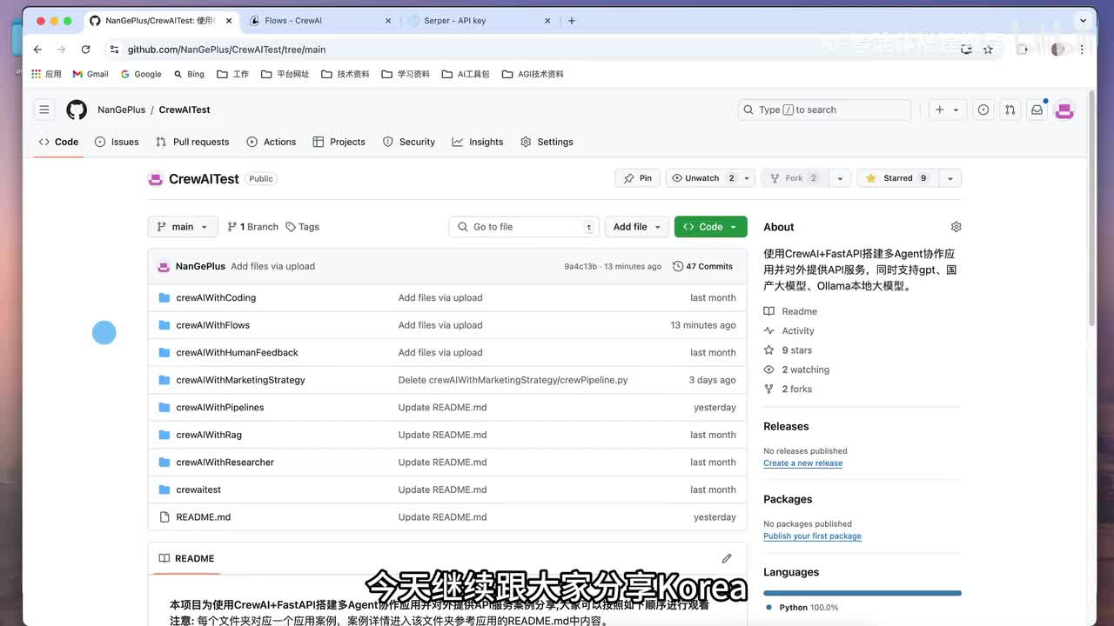Click commit hash 9a4c13b

point(580,267)
